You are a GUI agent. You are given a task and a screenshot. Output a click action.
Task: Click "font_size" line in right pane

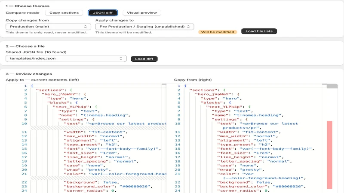[245, 153]
